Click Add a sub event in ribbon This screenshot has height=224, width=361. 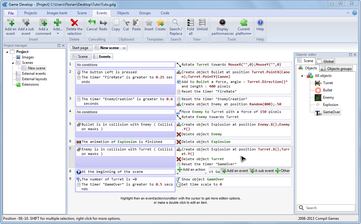click(x=26, y=23)
